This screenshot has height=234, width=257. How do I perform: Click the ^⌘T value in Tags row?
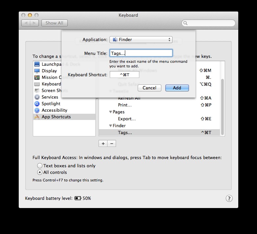[x=206, y=132]
